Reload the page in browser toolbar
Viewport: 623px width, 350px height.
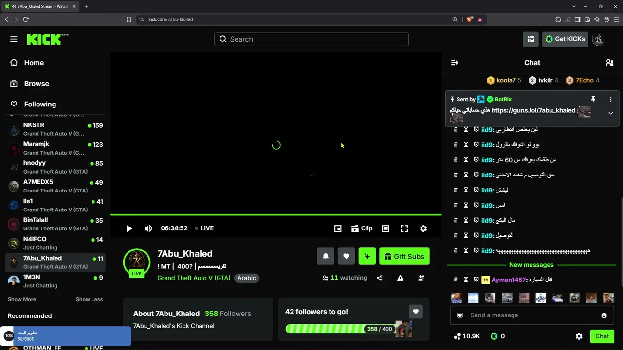[26, 19]
